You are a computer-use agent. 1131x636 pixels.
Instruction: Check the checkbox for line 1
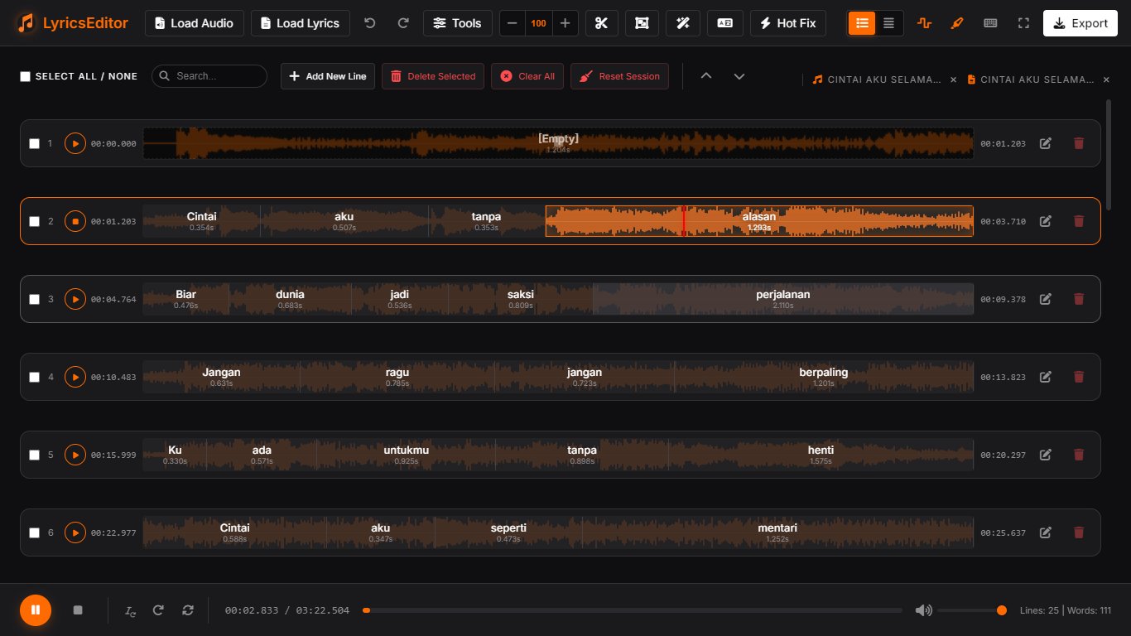point(34,143)
